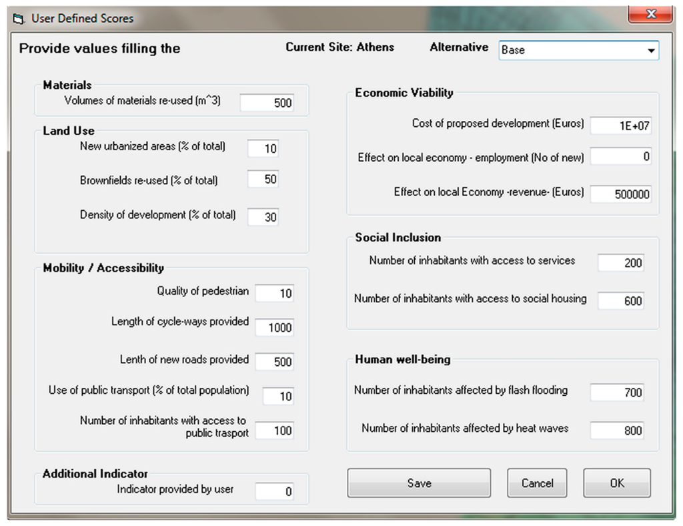Close the User Defined Scores dialog
The width and height of the screenshot is (683, 526).
(x=650, y=14)
